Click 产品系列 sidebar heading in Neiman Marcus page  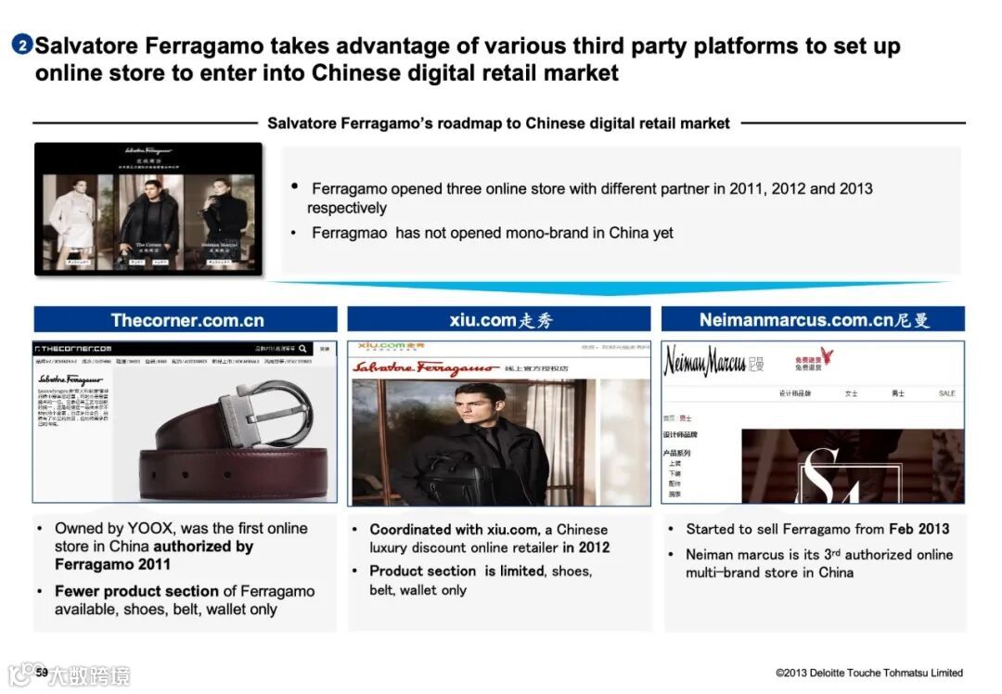click(676, 453)
